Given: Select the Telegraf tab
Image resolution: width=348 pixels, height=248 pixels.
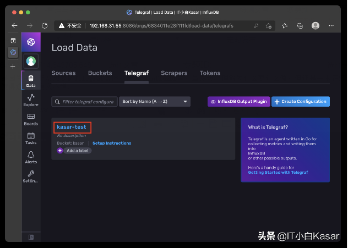Looking at the screenshot, I should 137,73.
